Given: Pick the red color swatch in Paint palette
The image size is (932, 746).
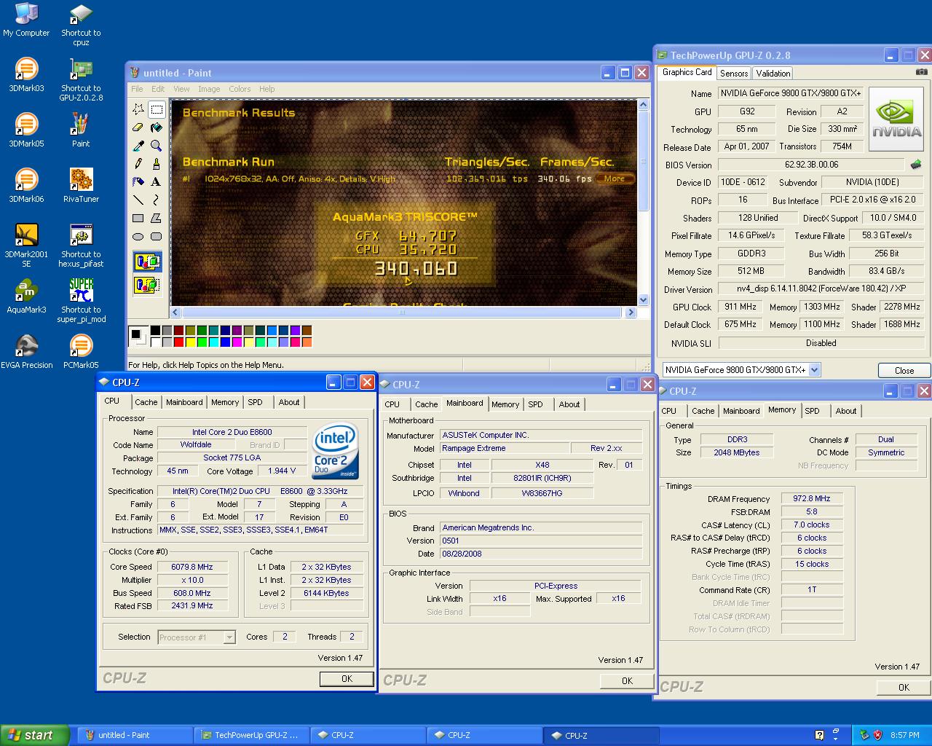Looking at the screenshot, I should point(178,342).
